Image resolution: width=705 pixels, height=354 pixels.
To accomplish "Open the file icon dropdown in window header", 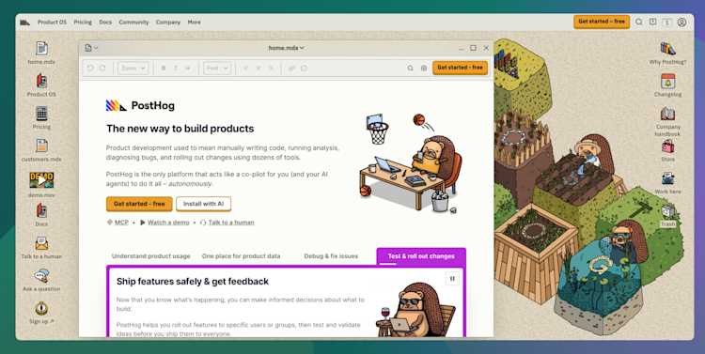I will click(x=91, y=48).
